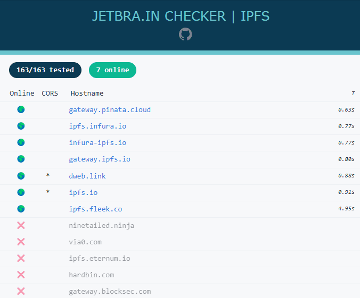The image size is (360, 298).
Task: Click globe status icon beside dweb.link
Action: click(x=21, y=176)
